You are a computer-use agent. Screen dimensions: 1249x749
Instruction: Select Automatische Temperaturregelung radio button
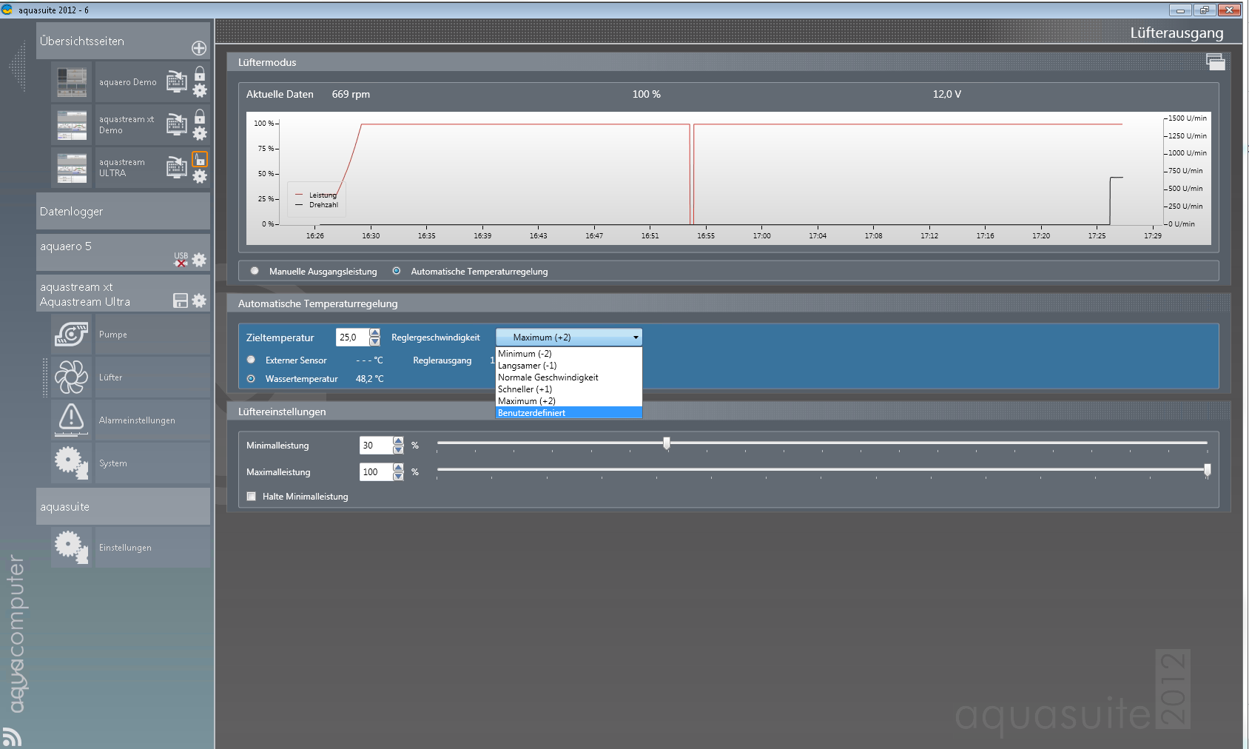coord(397,271)
